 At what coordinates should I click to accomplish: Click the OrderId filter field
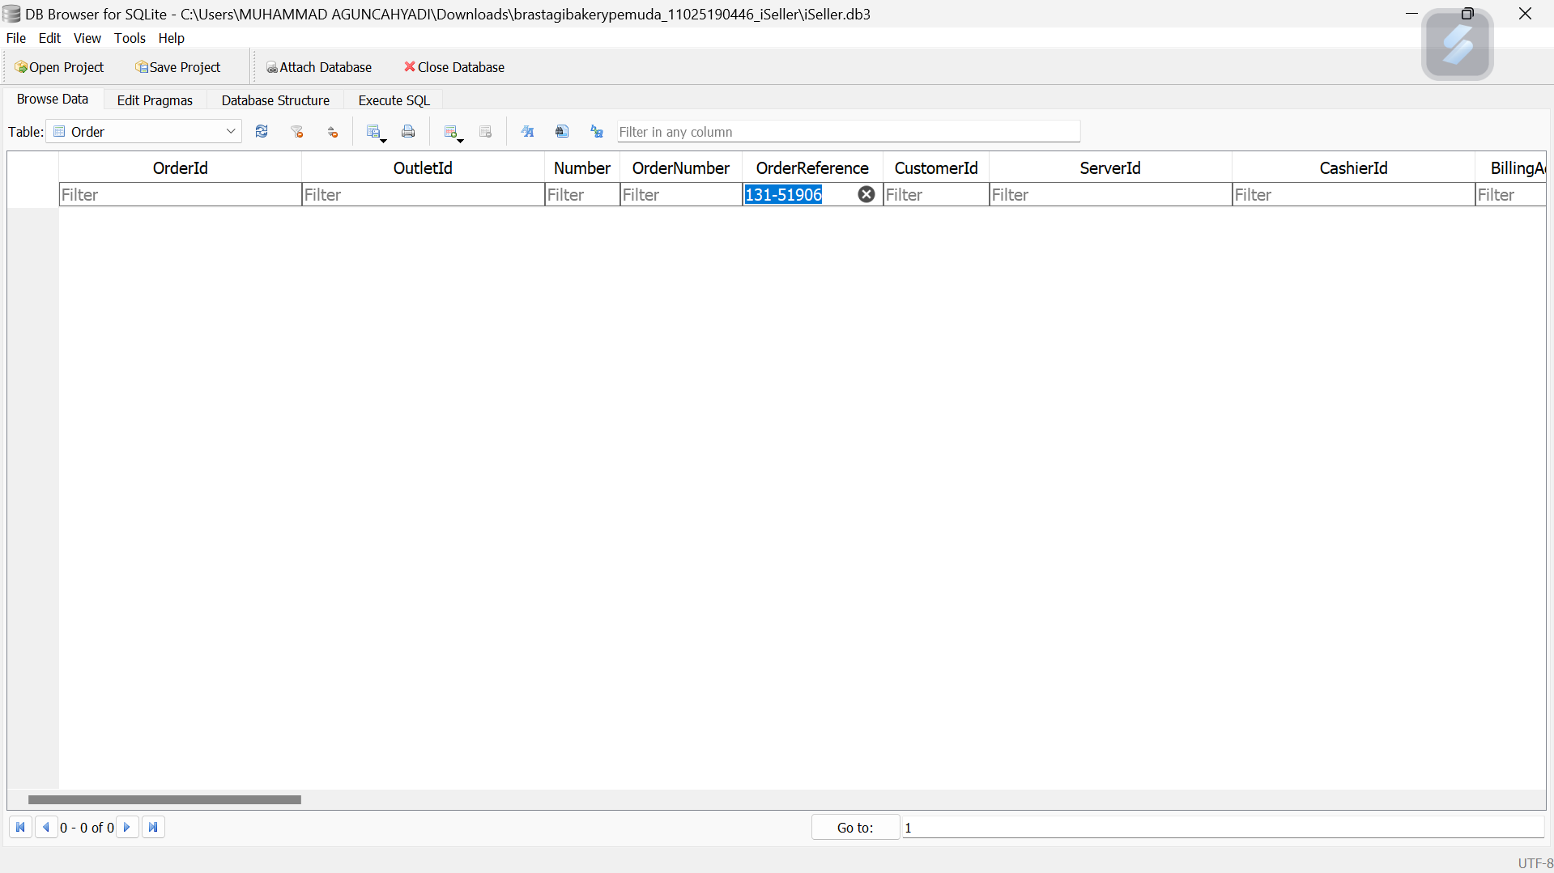coord(181,195)
